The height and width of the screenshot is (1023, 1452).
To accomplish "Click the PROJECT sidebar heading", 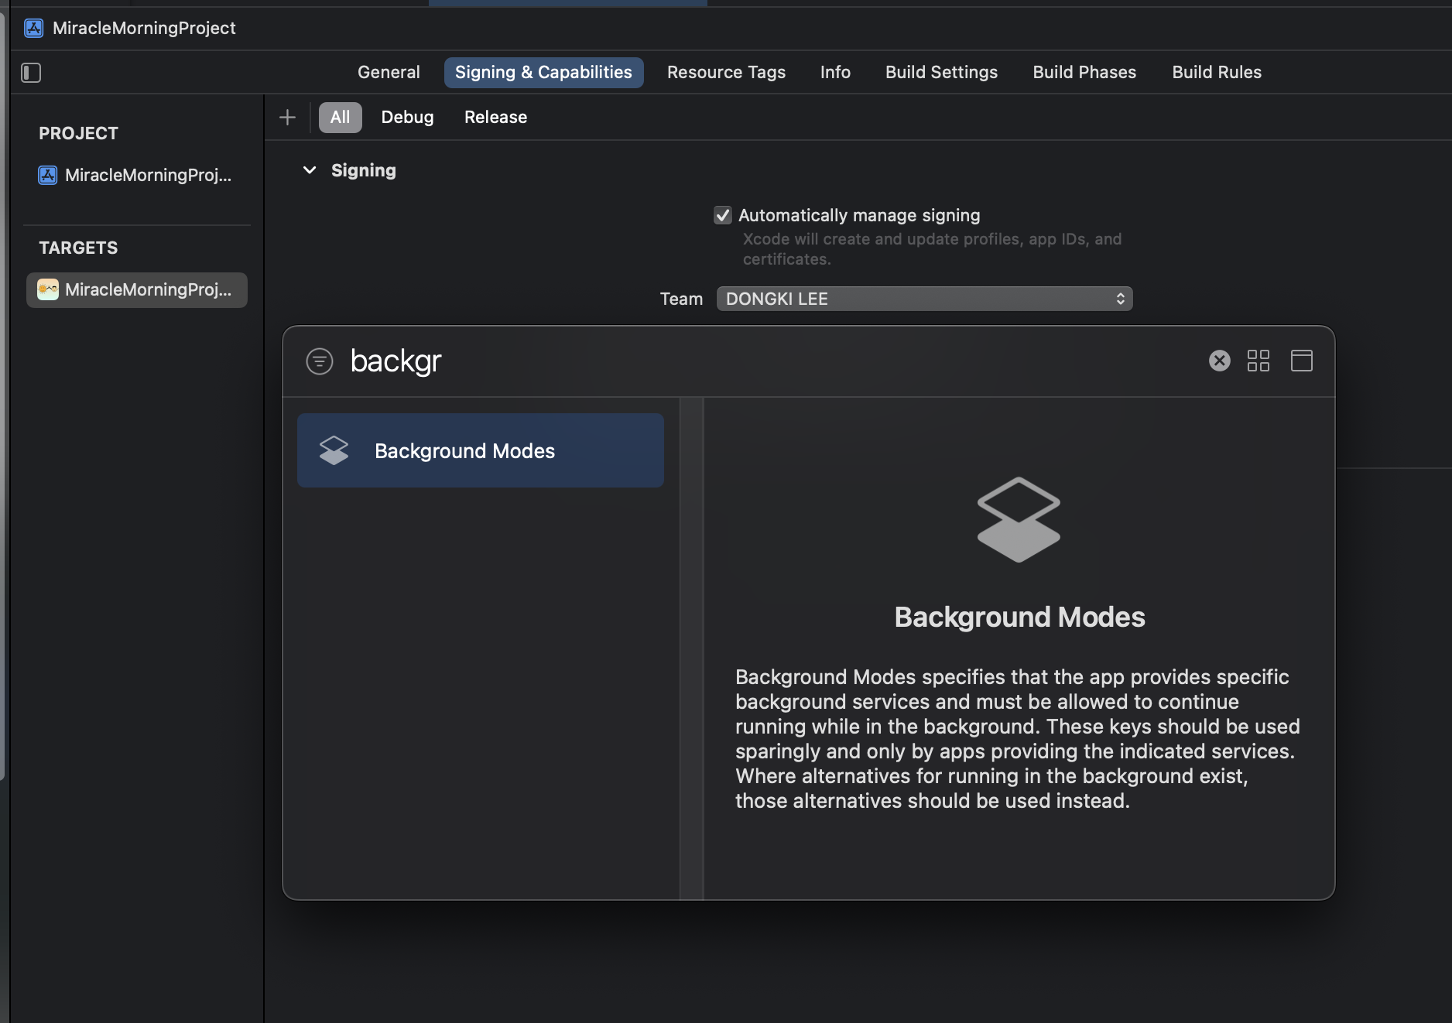I will tap(78, 133).
